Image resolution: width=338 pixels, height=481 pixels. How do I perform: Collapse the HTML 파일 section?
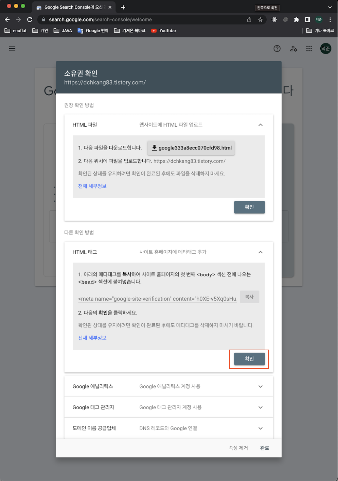[261, 125]
